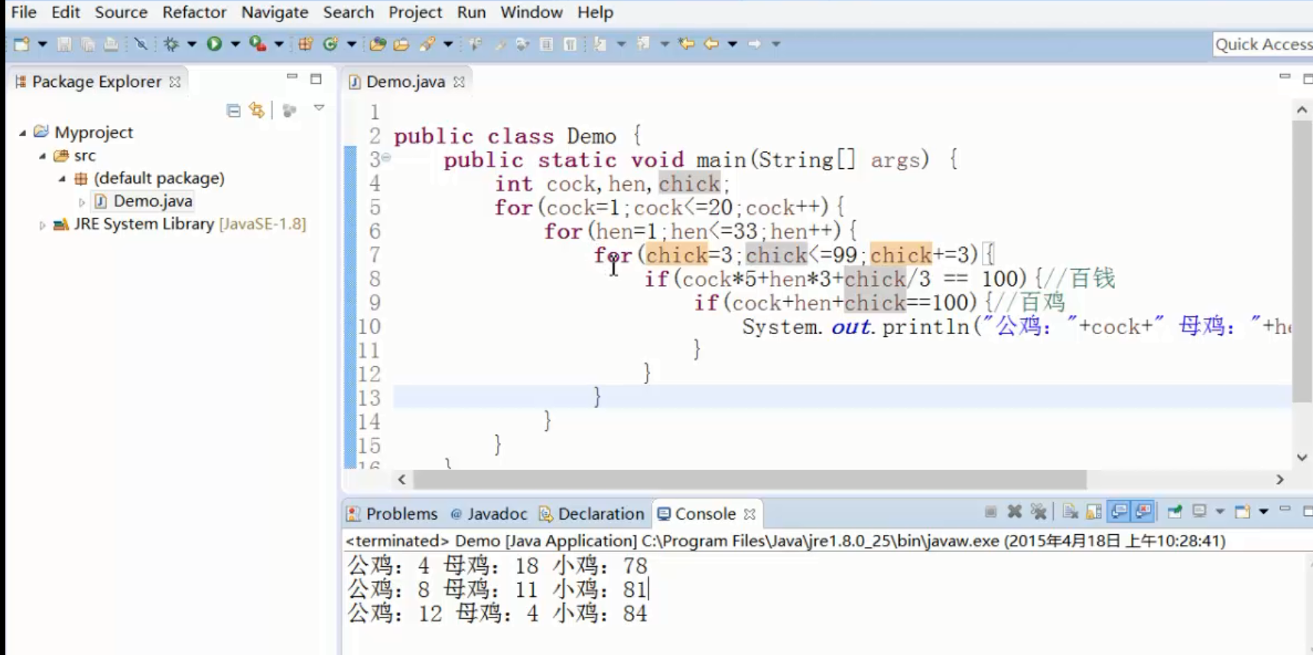The height and width of the screenshot is (655, 1313).
Task: Click the editor vertical scrollbar thumb
Action: pyautogui.click(x=1302, y=261)
